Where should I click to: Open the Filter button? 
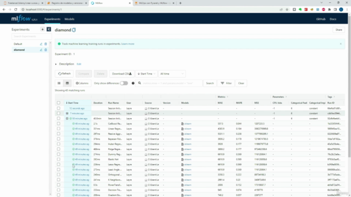coord(226,83)
